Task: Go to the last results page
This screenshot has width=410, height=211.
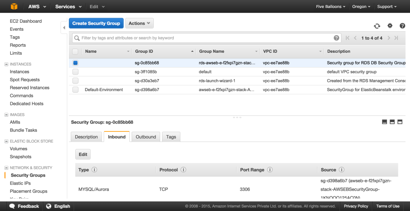Action: click(396, 38)
